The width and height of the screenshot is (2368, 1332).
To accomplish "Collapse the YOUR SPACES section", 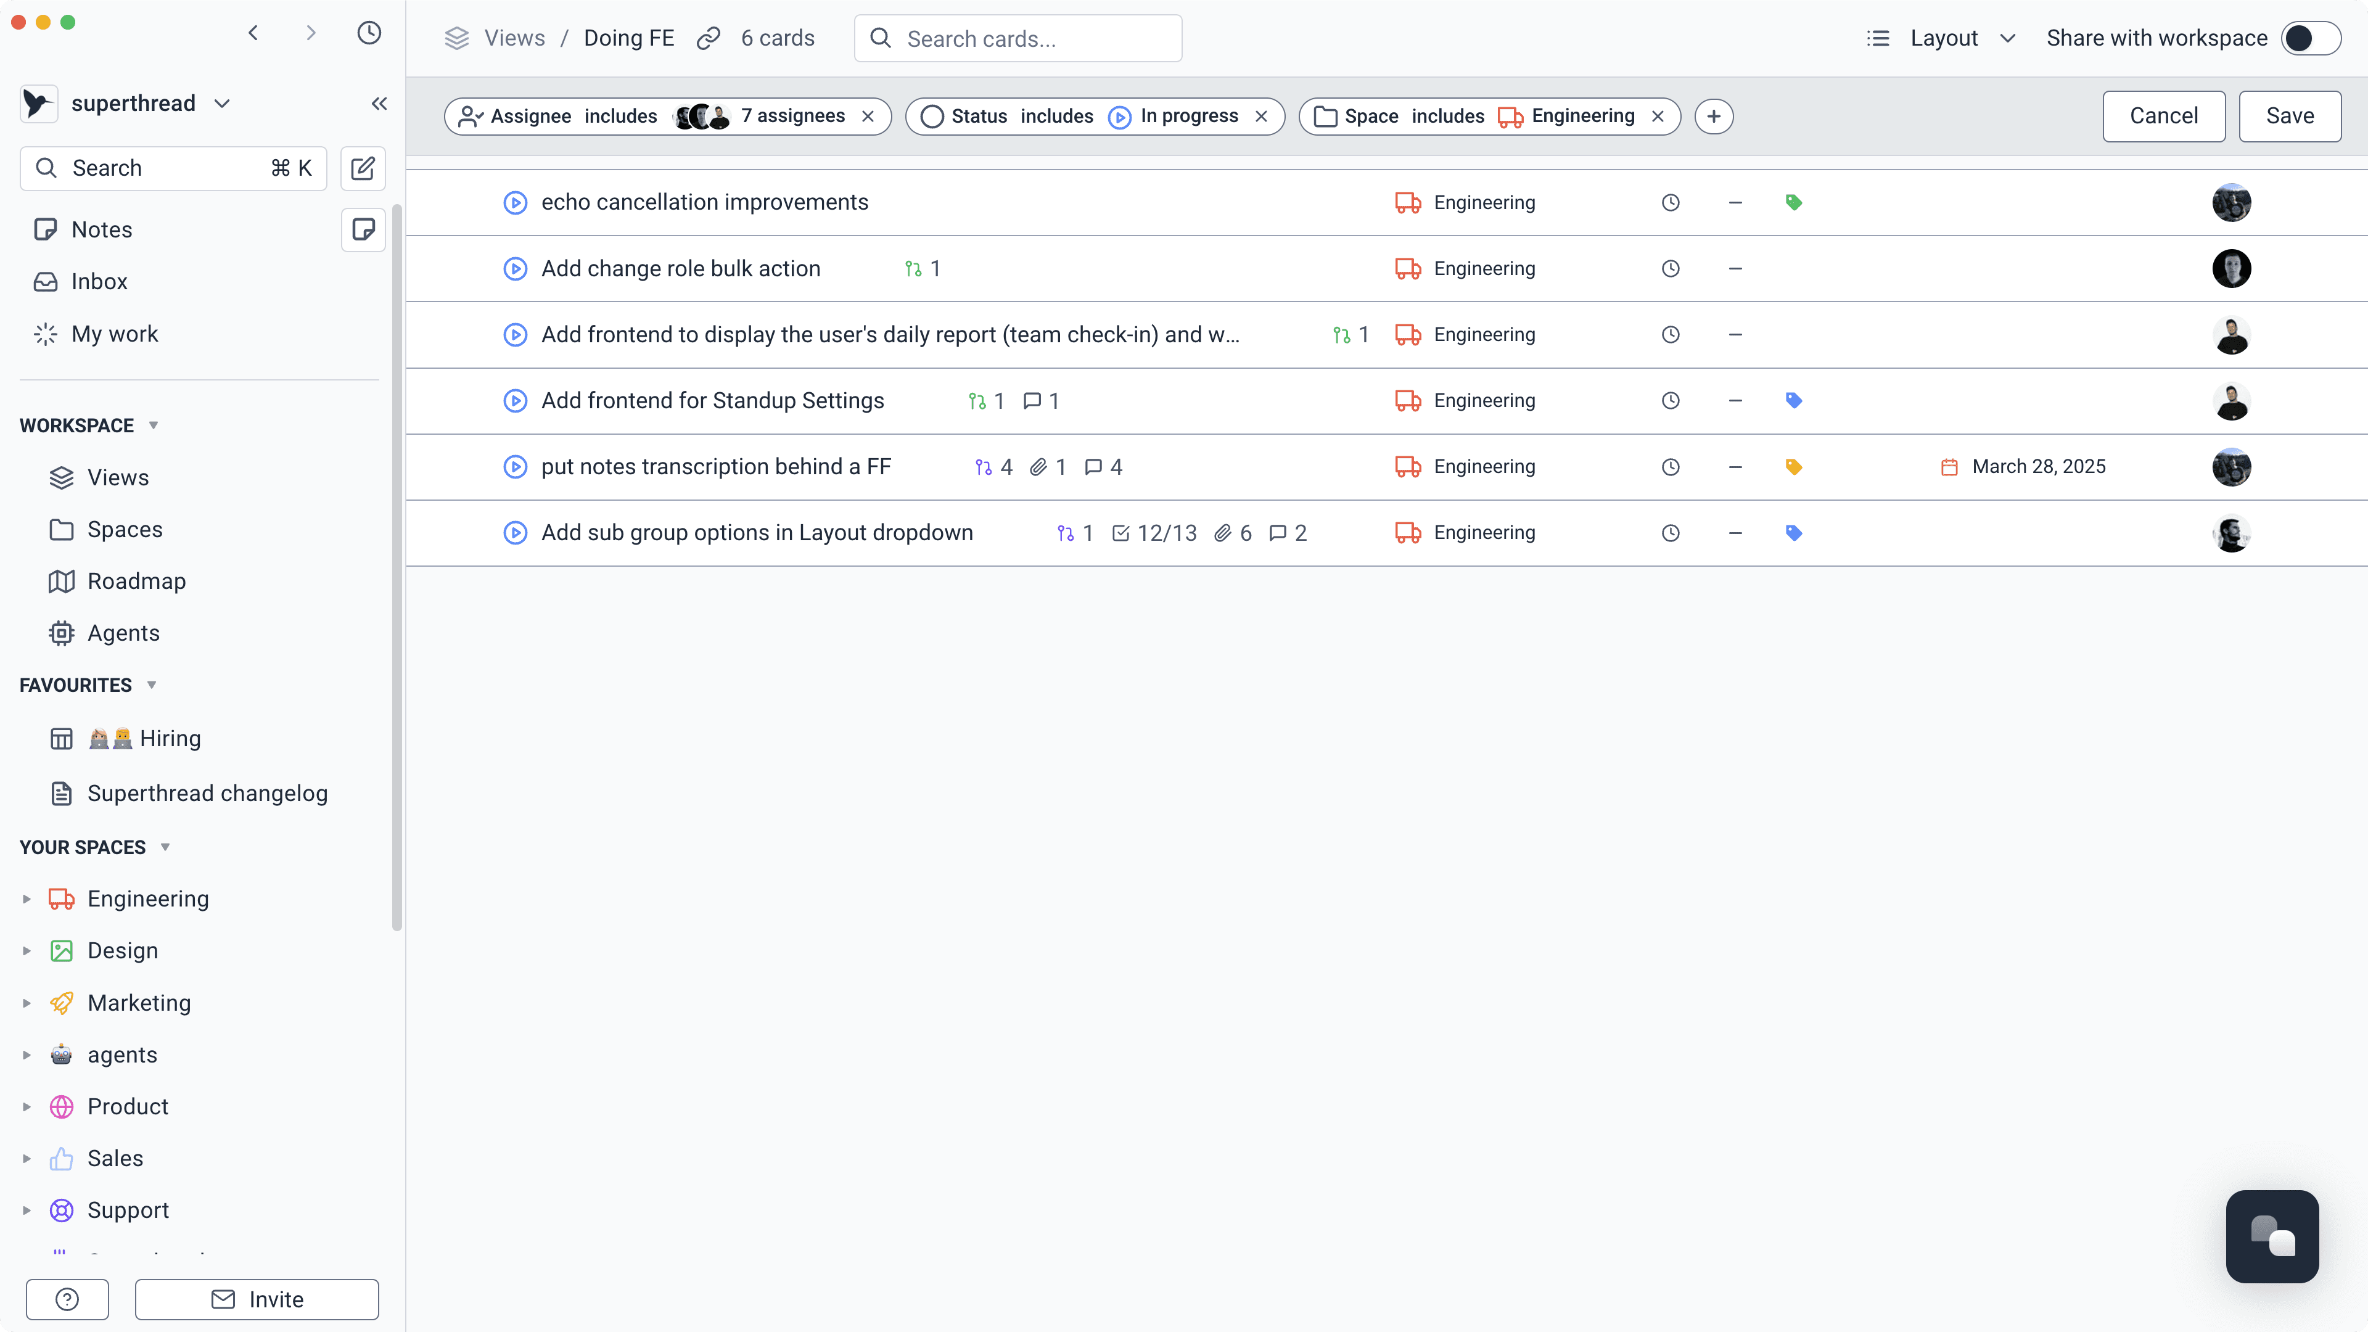I will tap(165, 847).
